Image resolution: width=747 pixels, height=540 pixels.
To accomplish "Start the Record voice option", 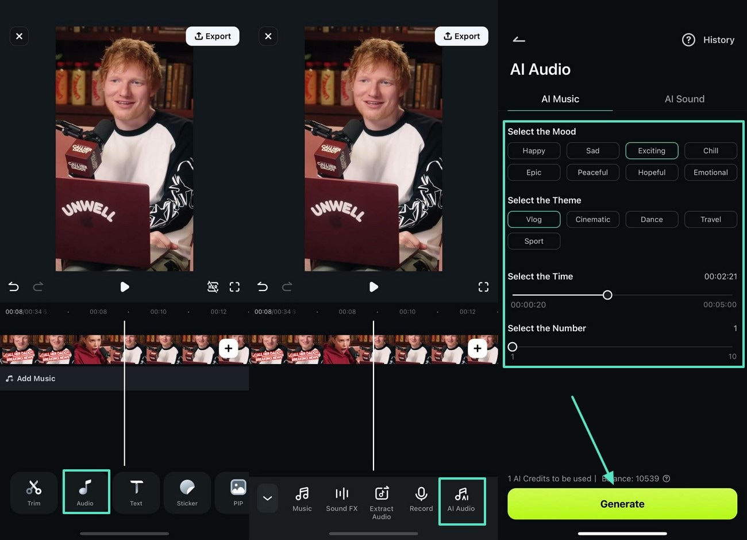I will click(421, 499).
